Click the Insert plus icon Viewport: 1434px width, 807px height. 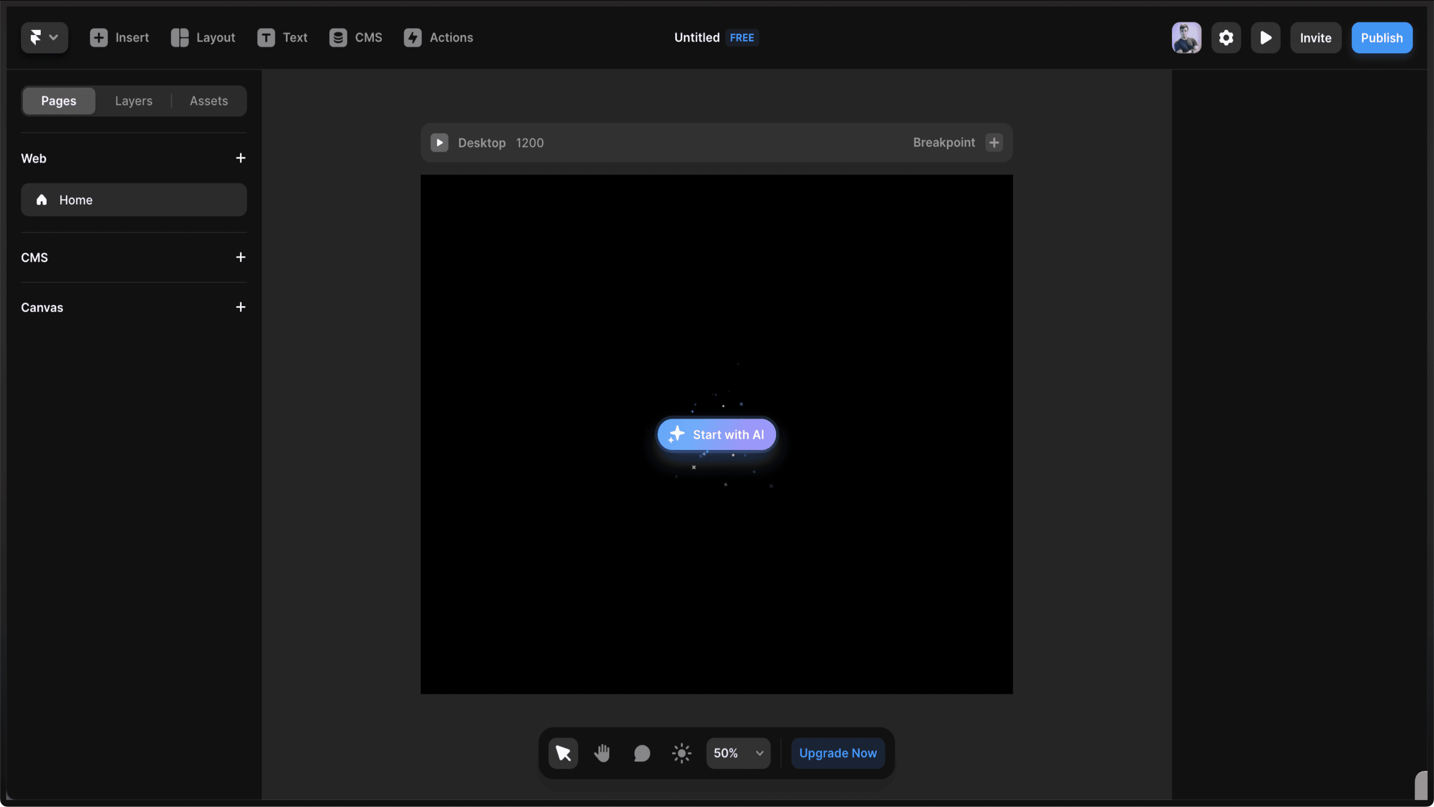(99, 38)
